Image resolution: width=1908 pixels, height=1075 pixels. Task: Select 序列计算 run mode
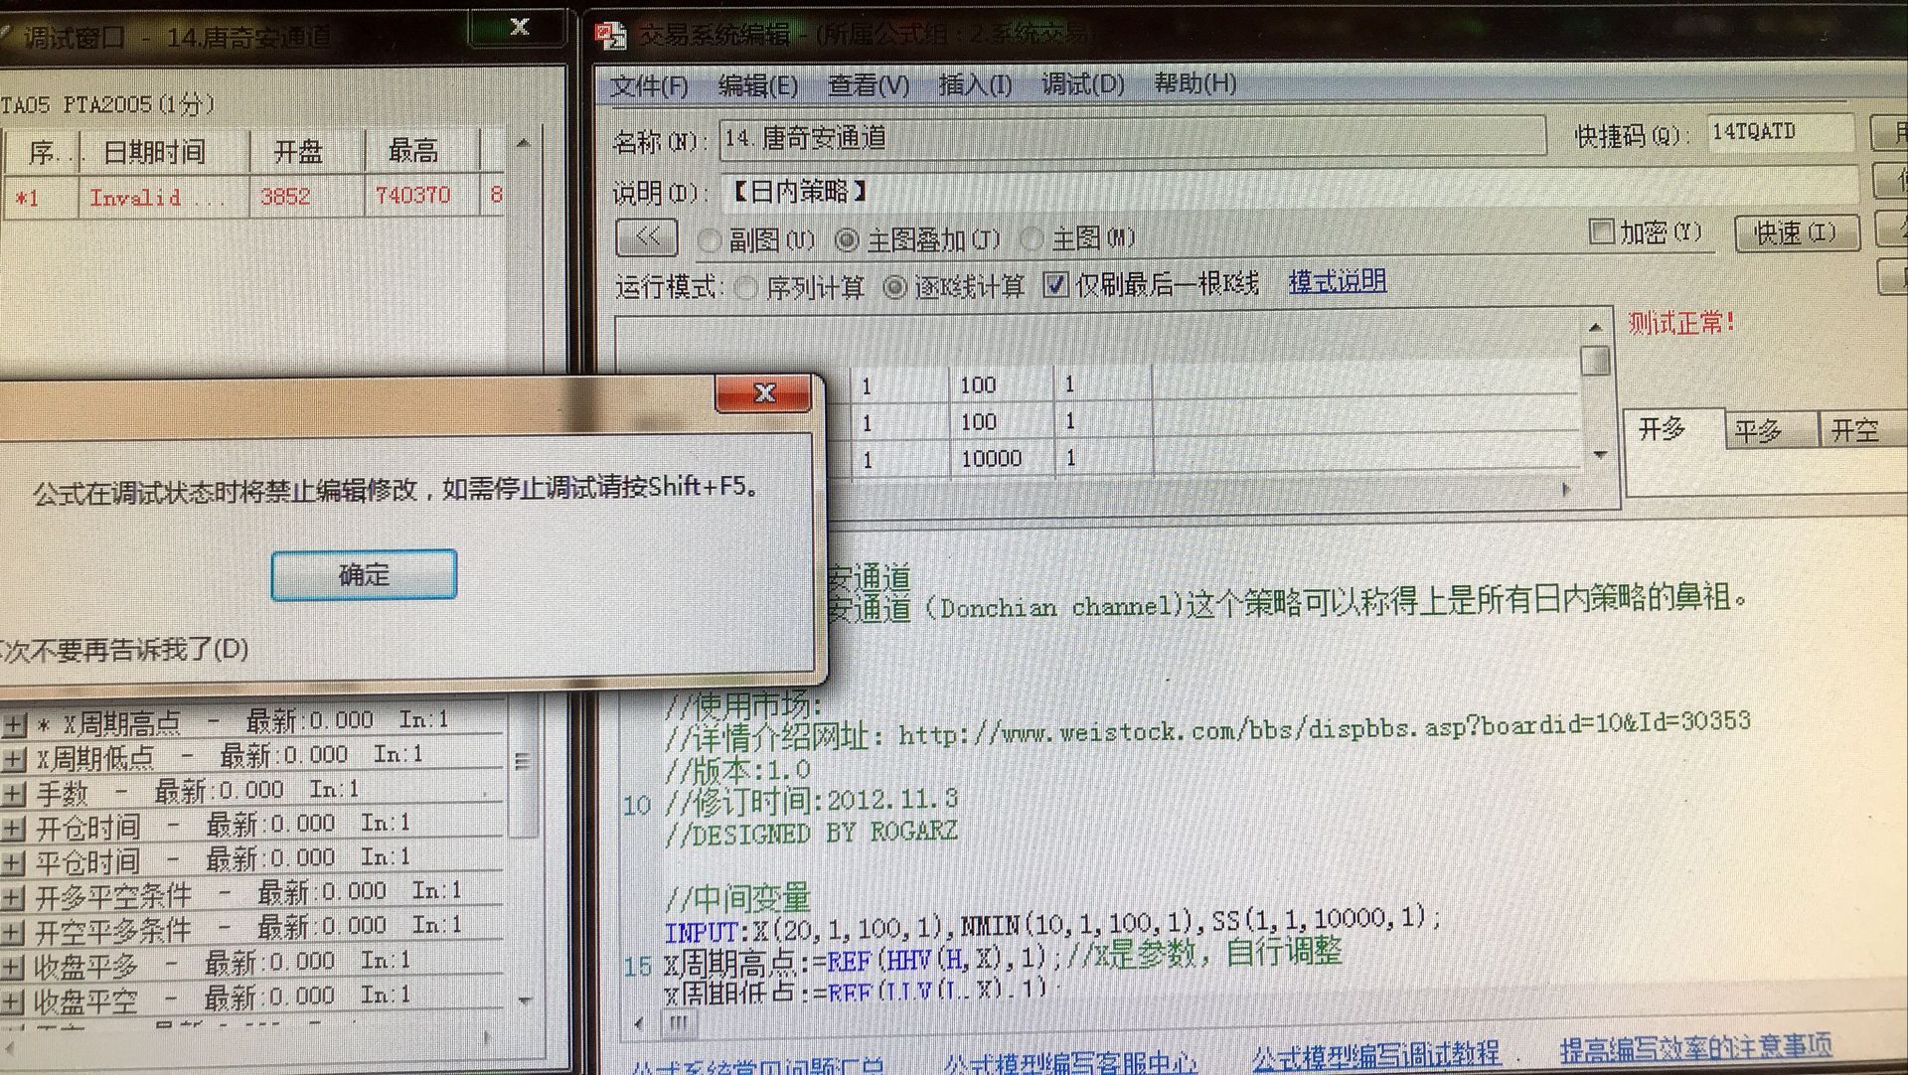(x=746, y=288)
